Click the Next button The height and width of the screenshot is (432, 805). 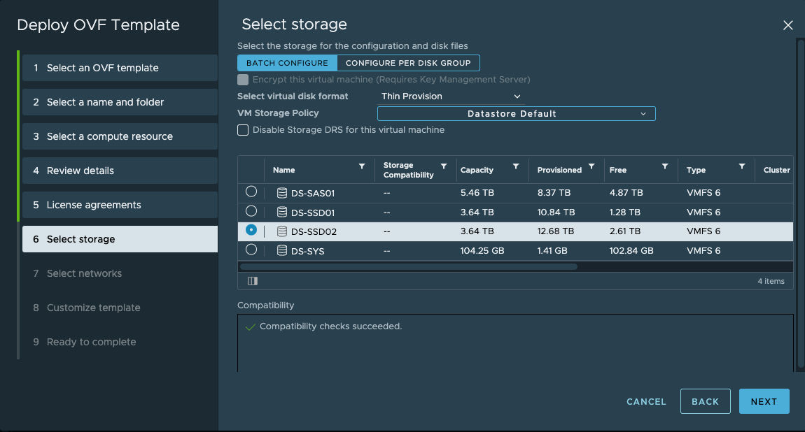coord(764,401)
